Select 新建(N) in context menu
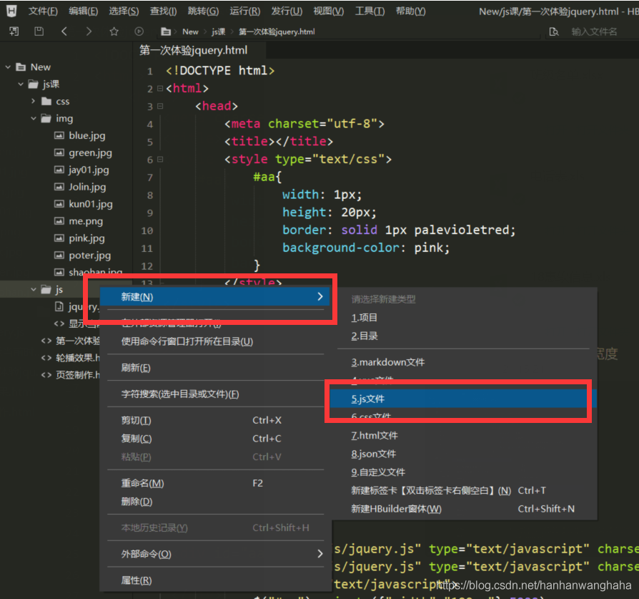639x599 pixels. pyautogui.click(x=214, y=297)
